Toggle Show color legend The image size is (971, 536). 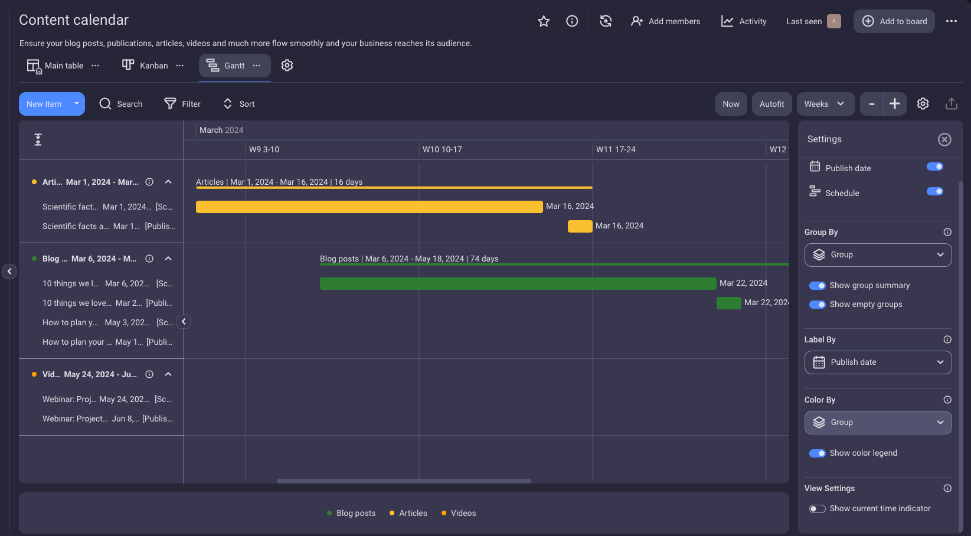(x=818, y=453)
